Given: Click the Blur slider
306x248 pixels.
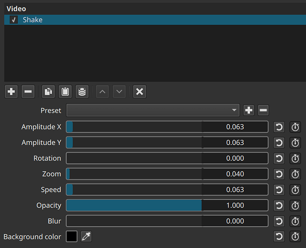Looking at the screenshot, I should (134, 221).
